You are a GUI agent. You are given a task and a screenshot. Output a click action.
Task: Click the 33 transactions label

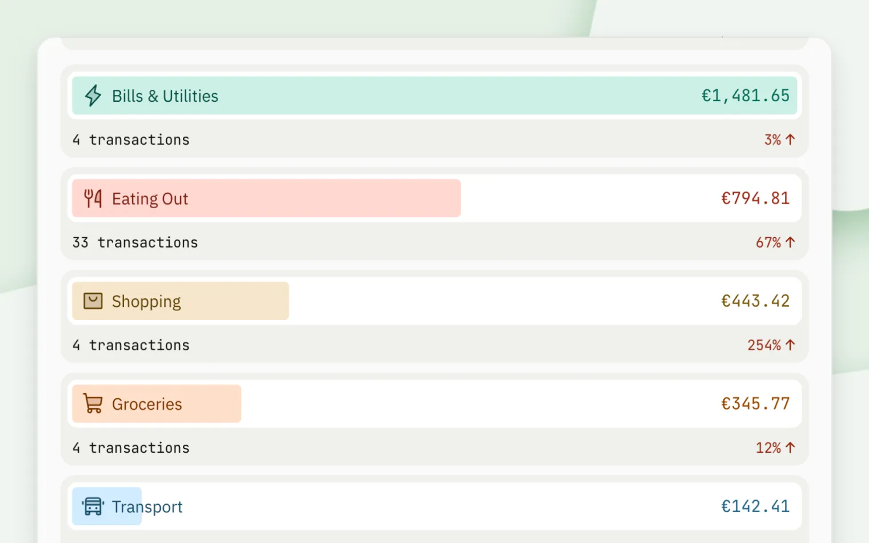(135, 242)
